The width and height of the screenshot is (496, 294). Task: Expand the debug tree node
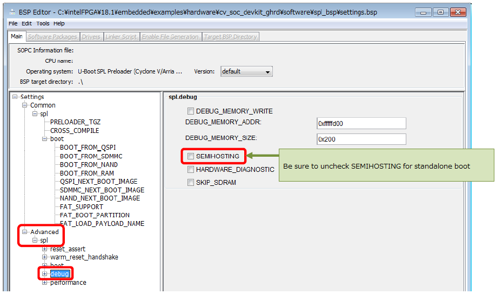(x=45, y=274)
